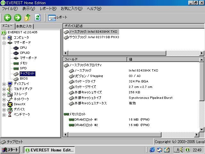
Task: Click the volume speaker tray icon
Action: 181,150
